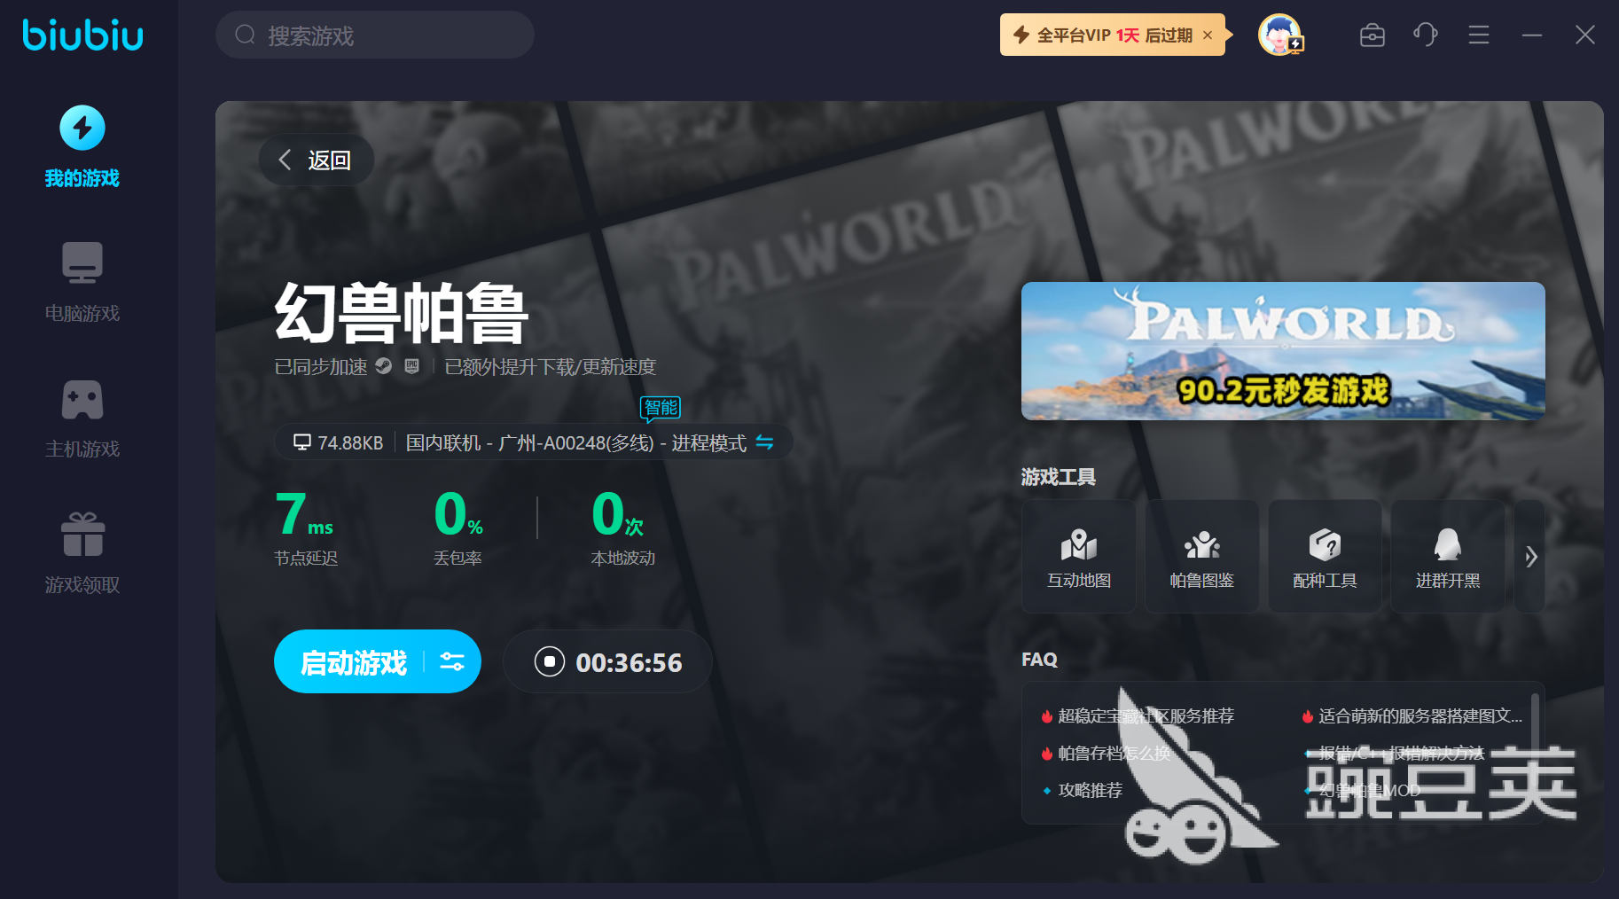
Task: Click the 74.88KB traffic indicator
Action: (339, 442)
